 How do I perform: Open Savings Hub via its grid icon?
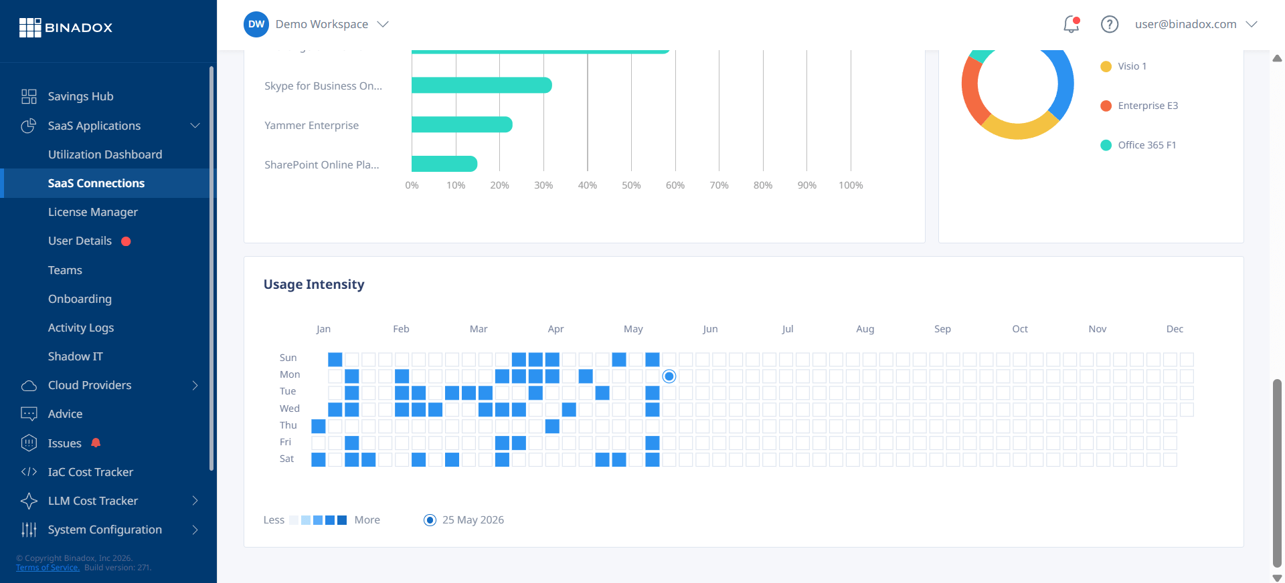[x=29, y=96]
